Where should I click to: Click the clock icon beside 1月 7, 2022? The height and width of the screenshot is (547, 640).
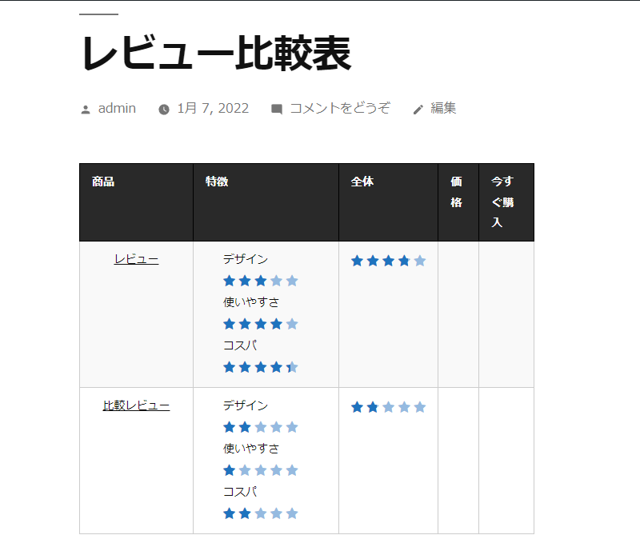[164, 110]
